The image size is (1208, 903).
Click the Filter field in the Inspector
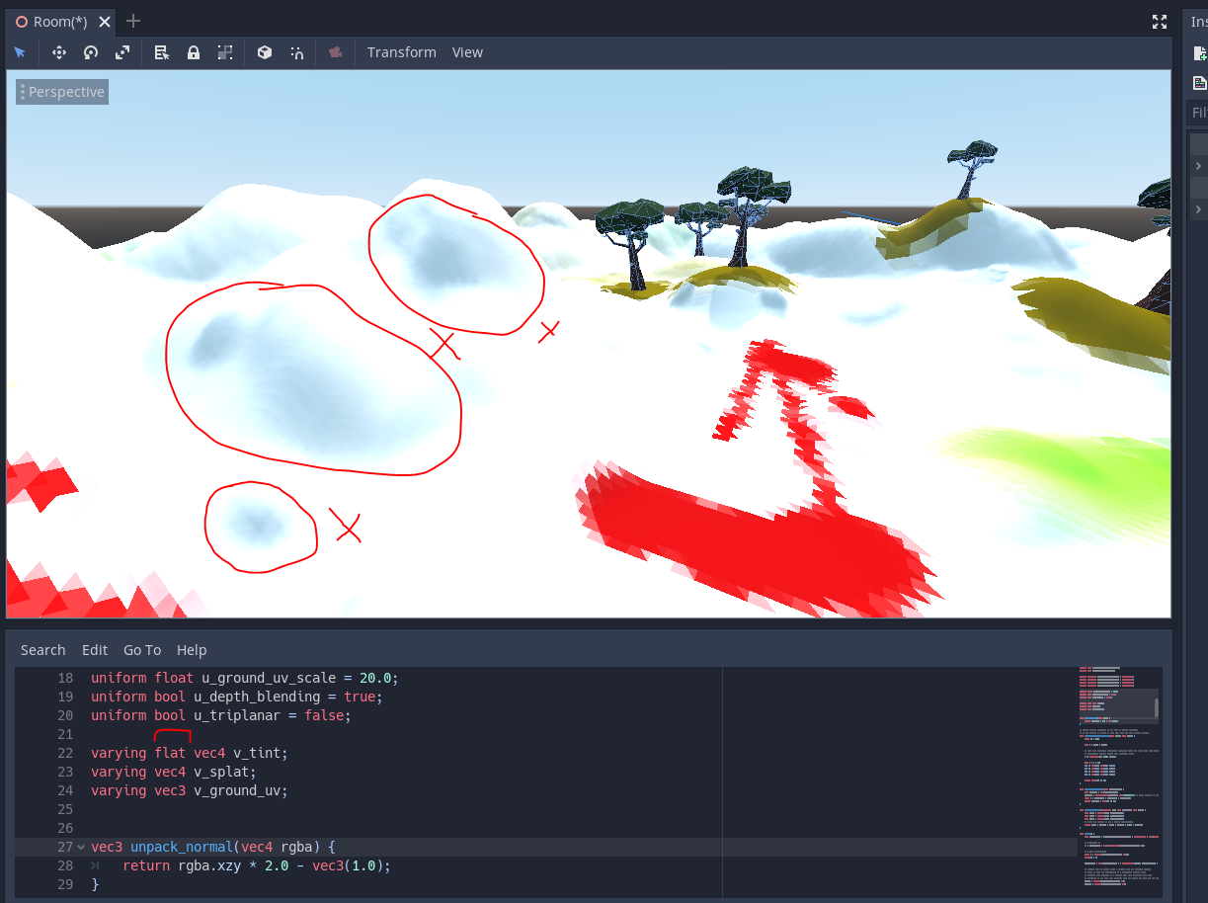(x=1198, y=112)
